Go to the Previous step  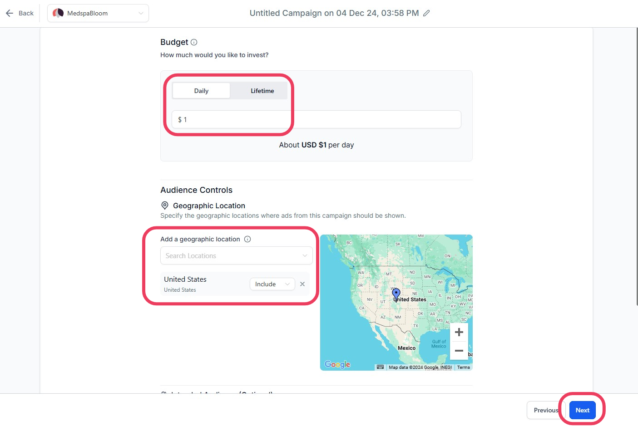click(546, 410)
